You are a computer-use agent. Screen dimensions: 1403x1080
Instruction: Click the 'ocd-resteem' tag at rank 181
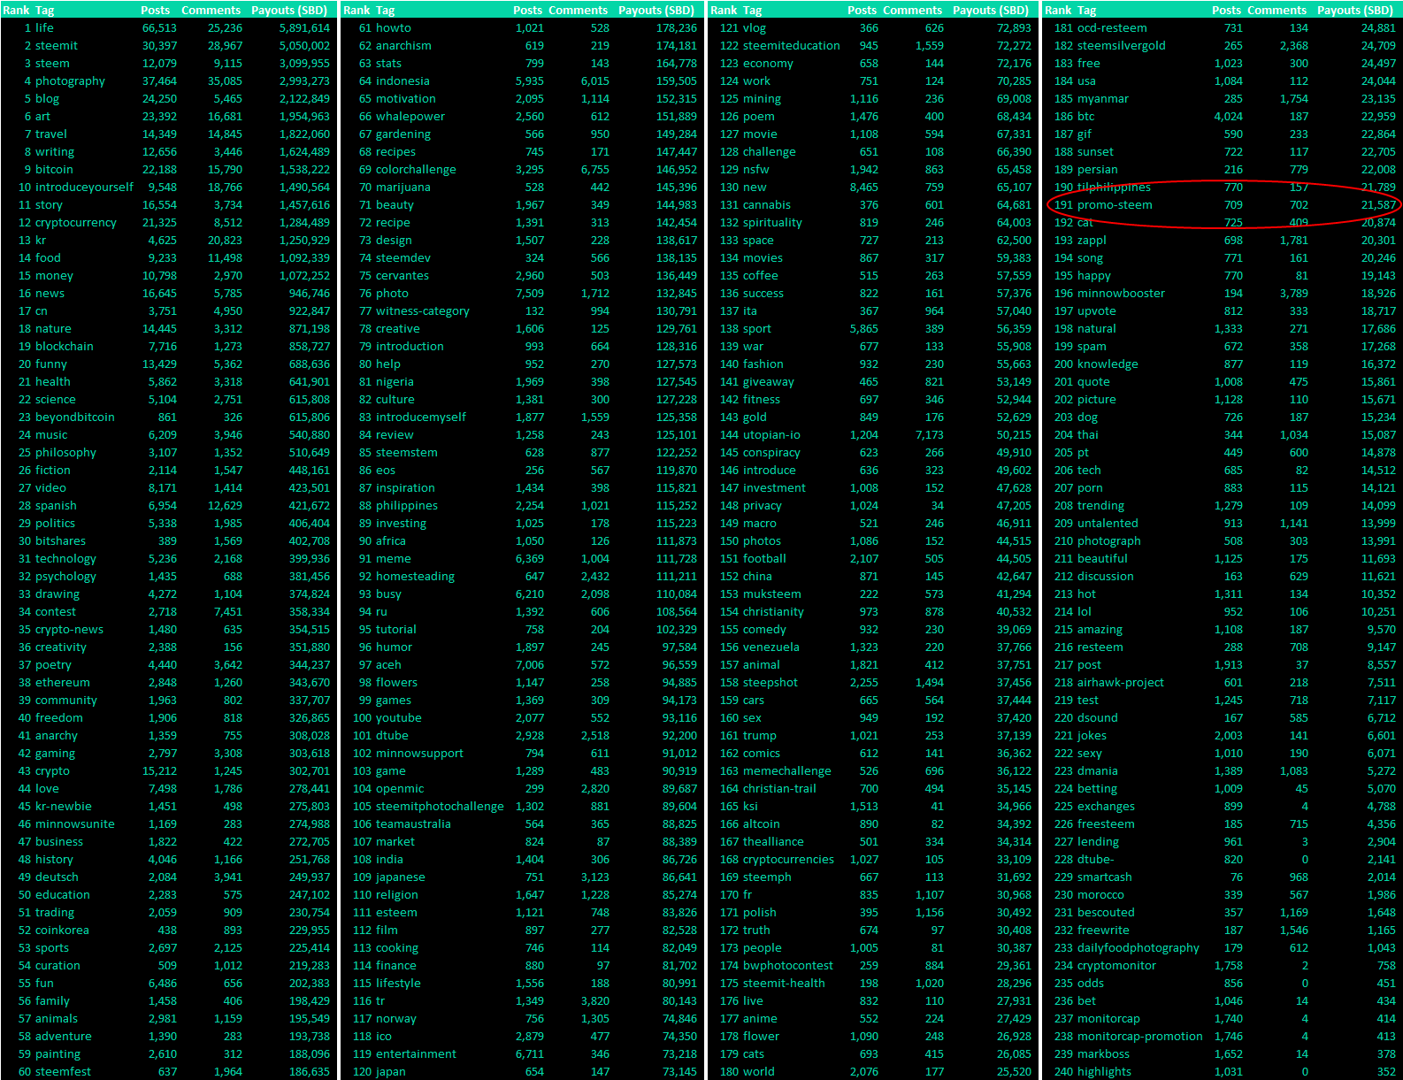(1112, 27)
